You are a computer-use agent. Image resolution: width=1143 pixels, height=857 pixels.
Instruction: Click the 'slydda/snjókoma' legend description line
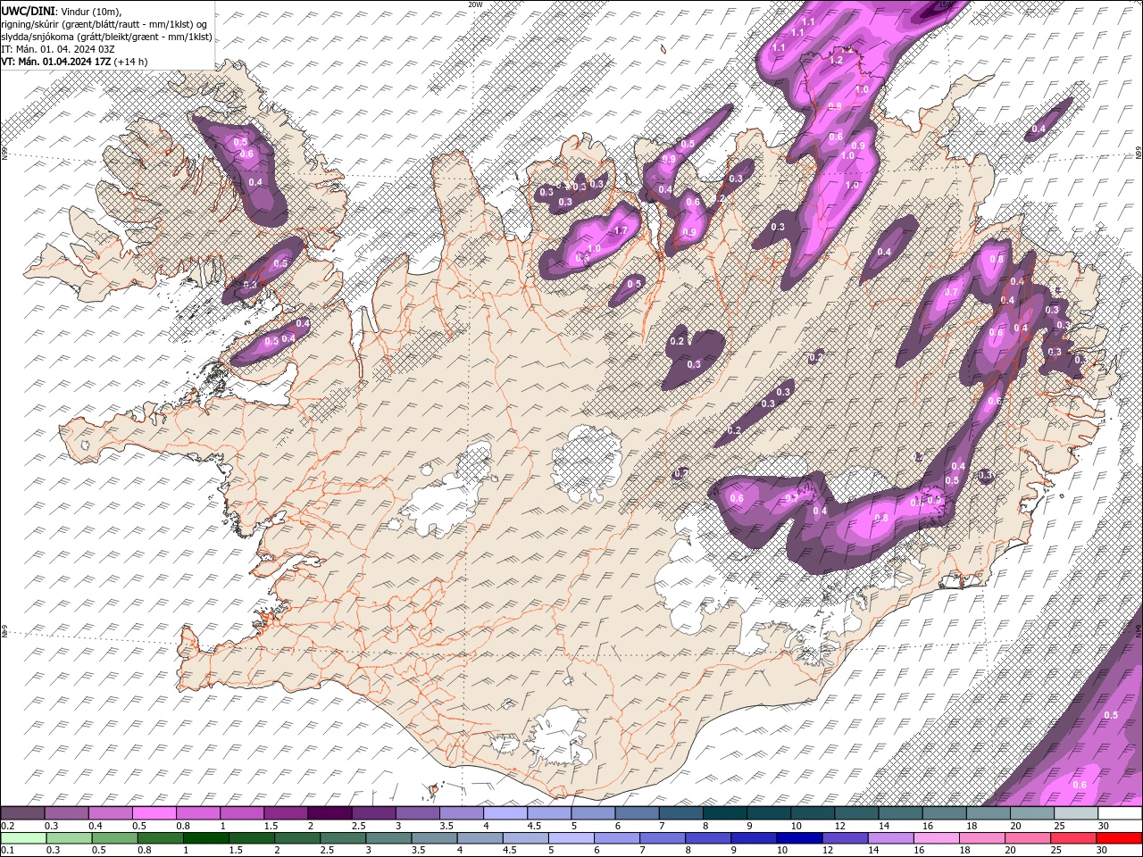point(106,36)
